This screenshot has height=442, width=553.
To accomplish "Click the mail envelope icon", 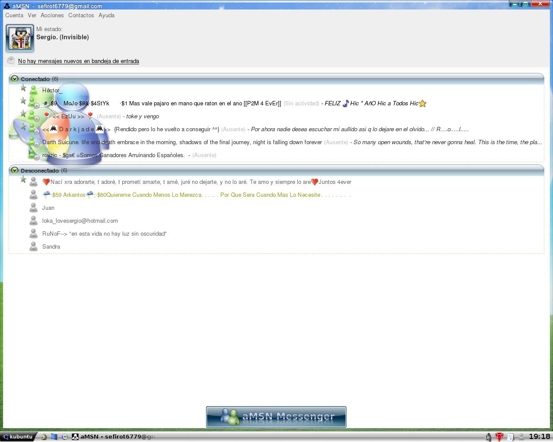I will (11, 60).
